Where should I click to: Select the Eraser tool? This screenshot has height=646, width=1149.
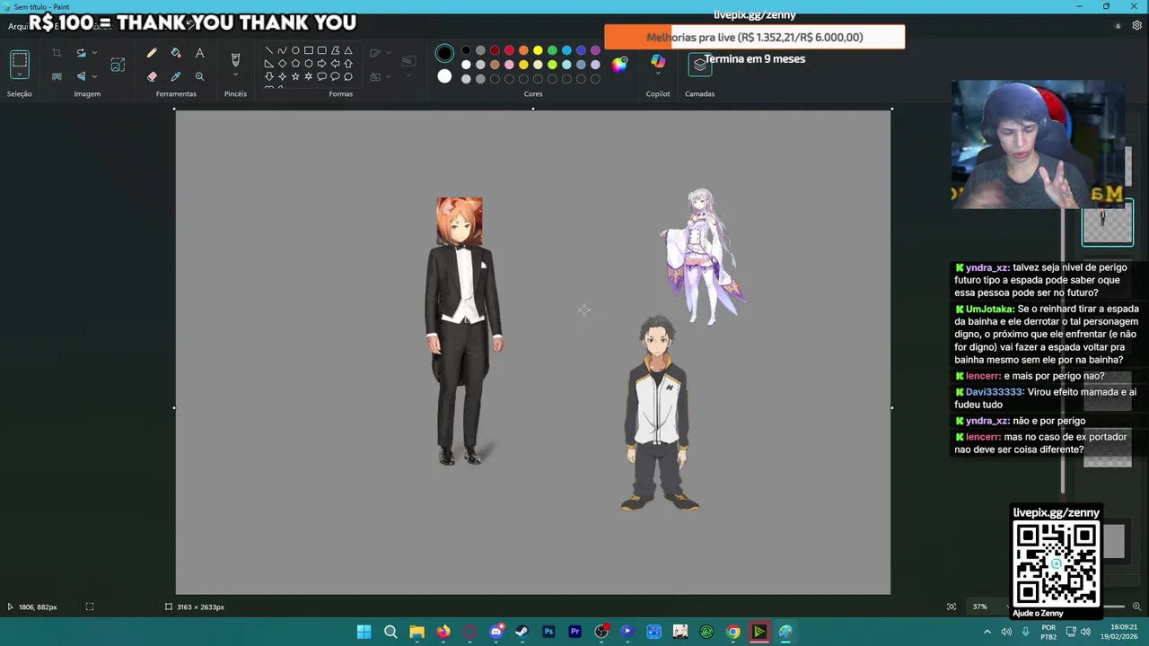pyautogui.click(x=152, y=76)
